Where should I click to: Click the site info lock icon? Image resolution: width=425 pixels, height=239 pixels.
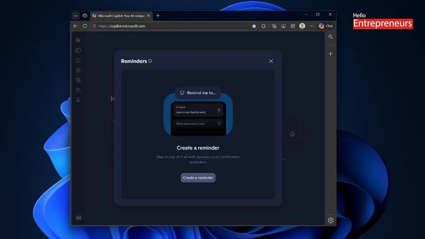tap(94, 26)
